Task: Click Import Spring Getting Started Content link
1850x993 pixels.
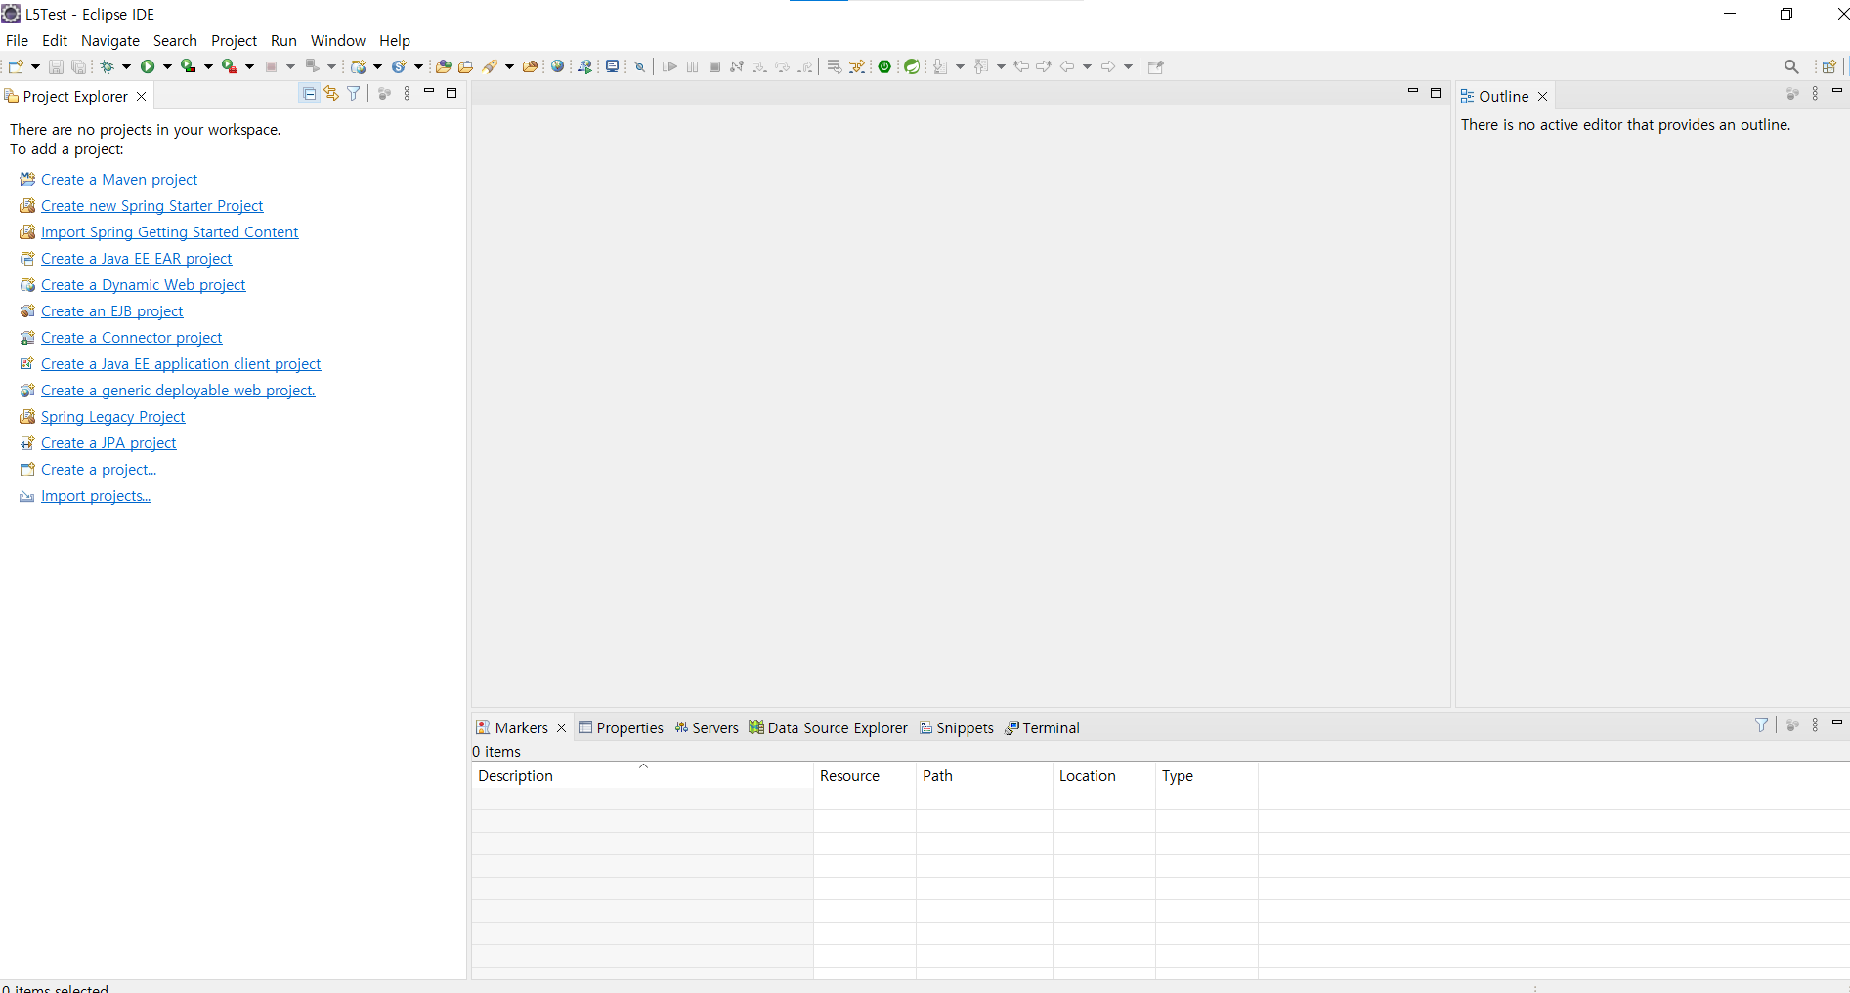Action: click(x=170, y=232)
